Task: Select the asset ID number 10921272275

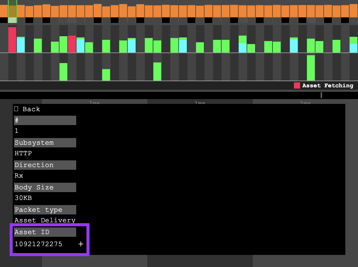Action: tap(38, 244)
